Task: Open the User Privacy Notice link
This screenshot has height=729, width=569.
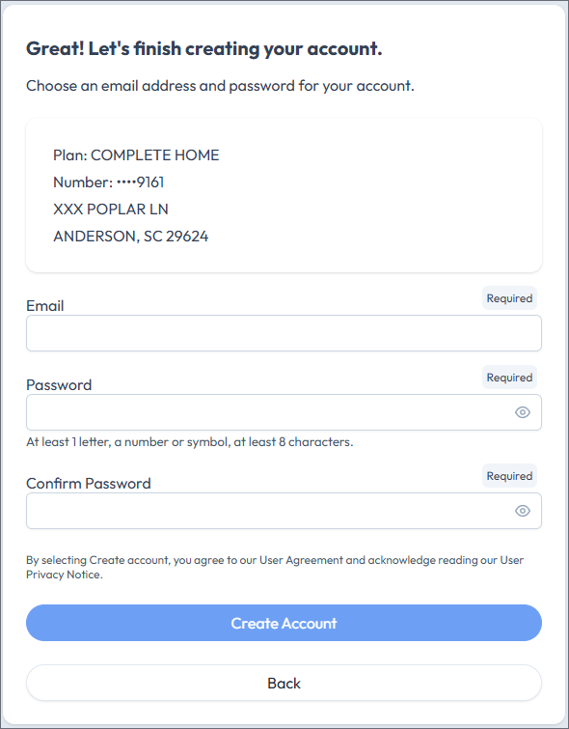Action: point(275,567)
